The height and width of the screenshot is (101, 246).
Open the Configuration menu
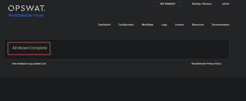coord(126,25)
